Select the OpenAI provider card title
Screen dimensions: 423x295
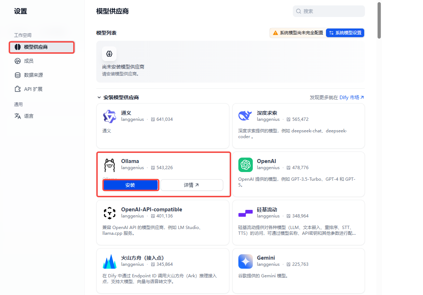(x=266, y=161)
